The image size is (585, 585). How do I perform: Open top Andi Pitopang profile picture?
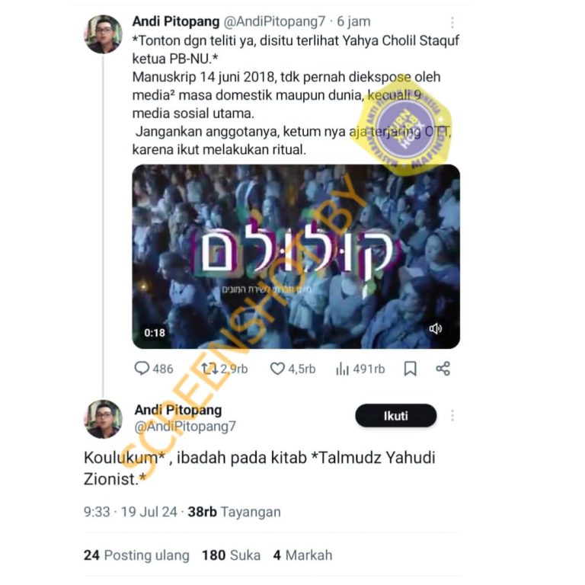point(104,34)
